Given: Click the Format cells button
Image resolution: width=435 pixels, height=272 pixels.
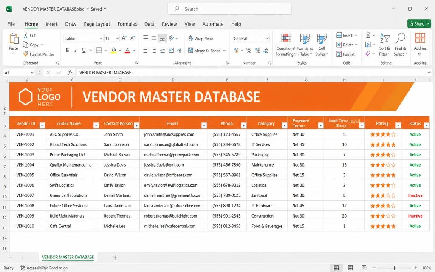Looking at the screenshot, I should coord(345,54).
